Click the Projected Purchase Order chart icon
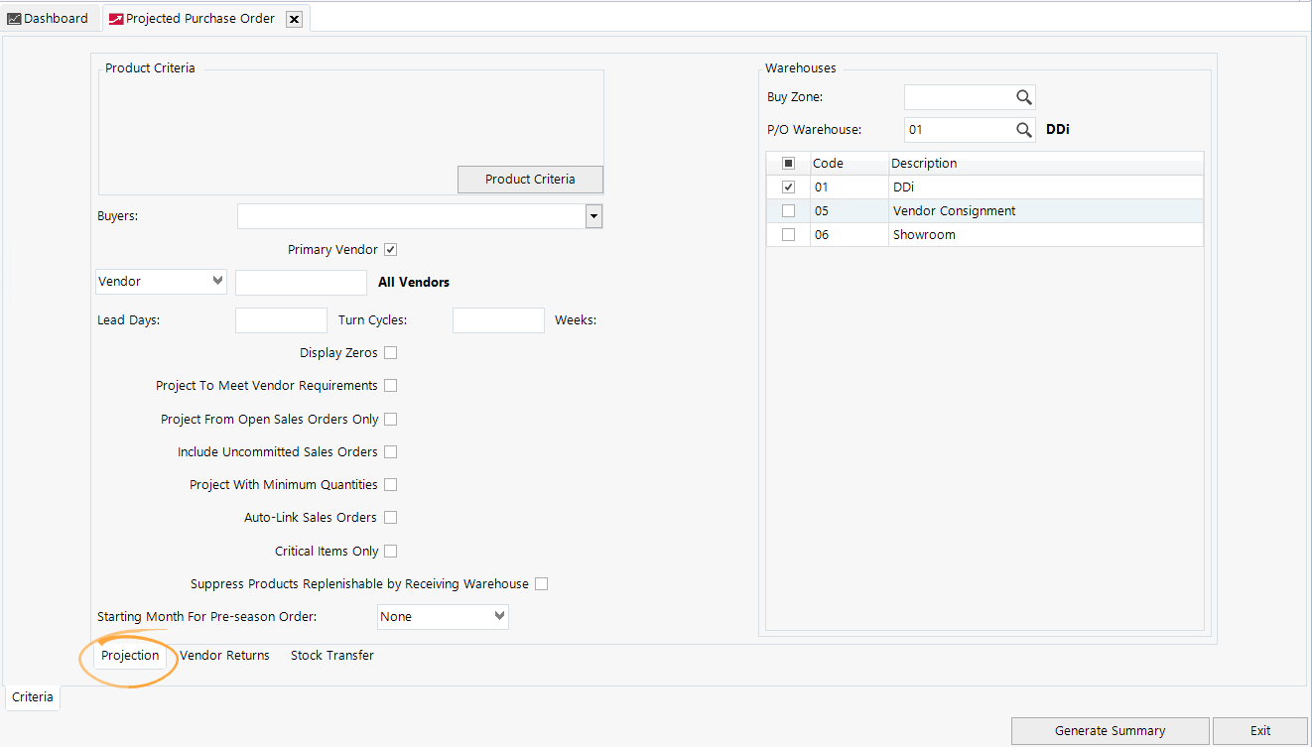 click(115, 18)
